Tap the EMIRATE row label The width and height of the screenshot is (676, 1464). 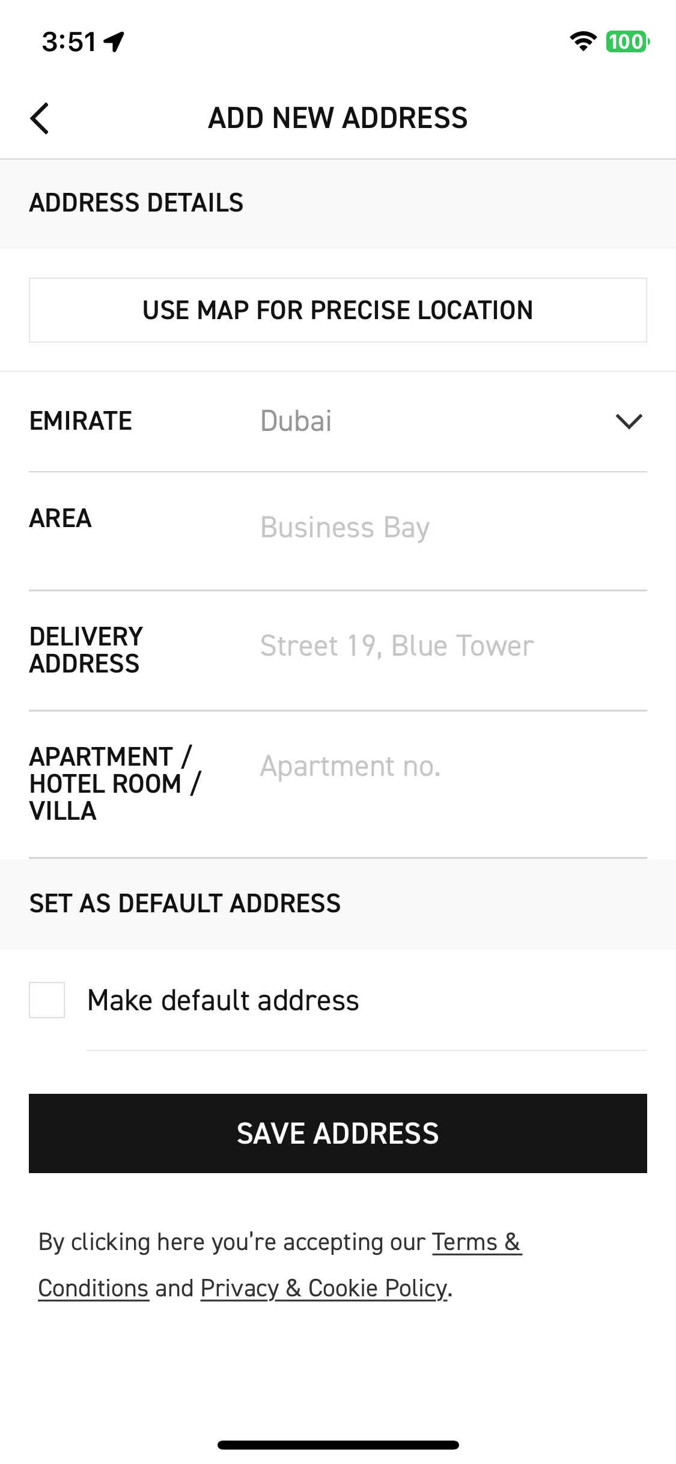pyautogui.click(x=81, y=421)
